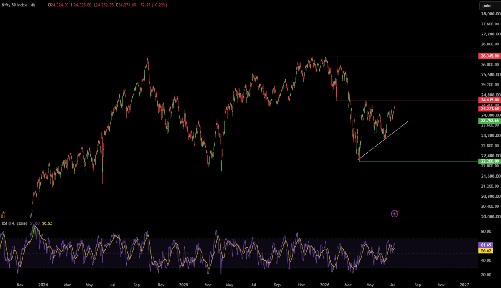Viewport: 501px width, 288px height.
Task: Click the 2024 label on time axis
Action: pos(43,285)
